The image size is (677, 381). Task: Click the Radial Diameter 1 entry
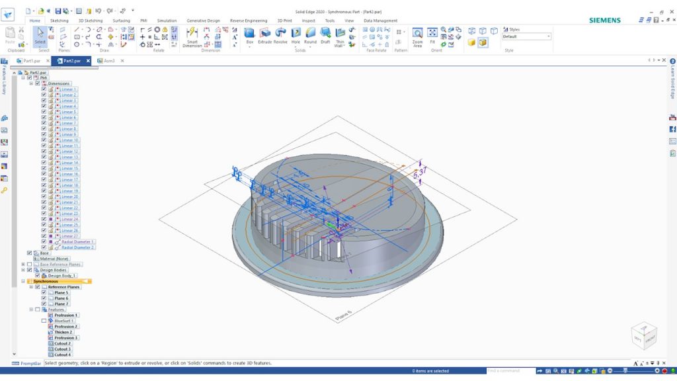[77, 241]
